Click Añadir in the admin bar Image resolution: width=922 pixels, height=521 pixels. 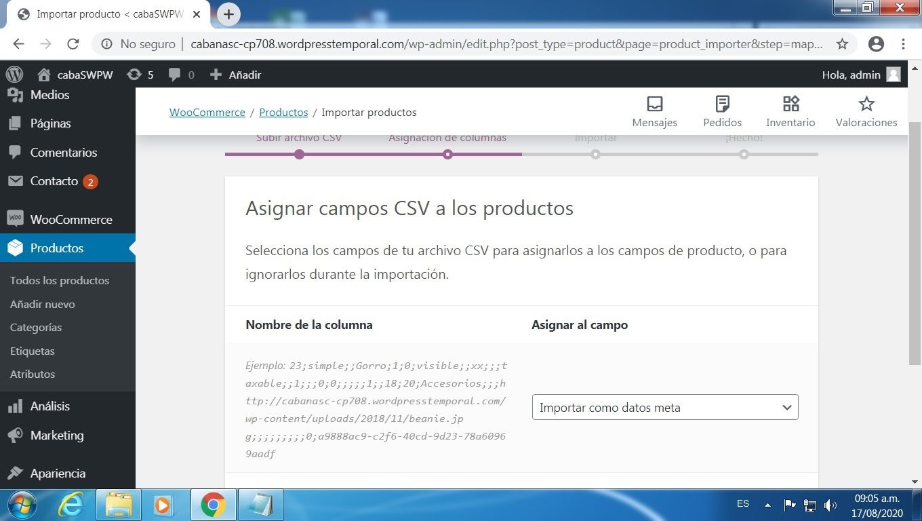[235, 75]
